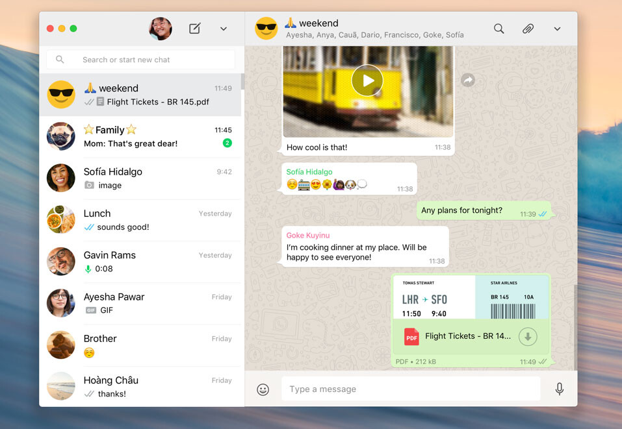Start a voice message with the microphone icon
This screenshot has height=429, width=622.
tap(560, 389)
